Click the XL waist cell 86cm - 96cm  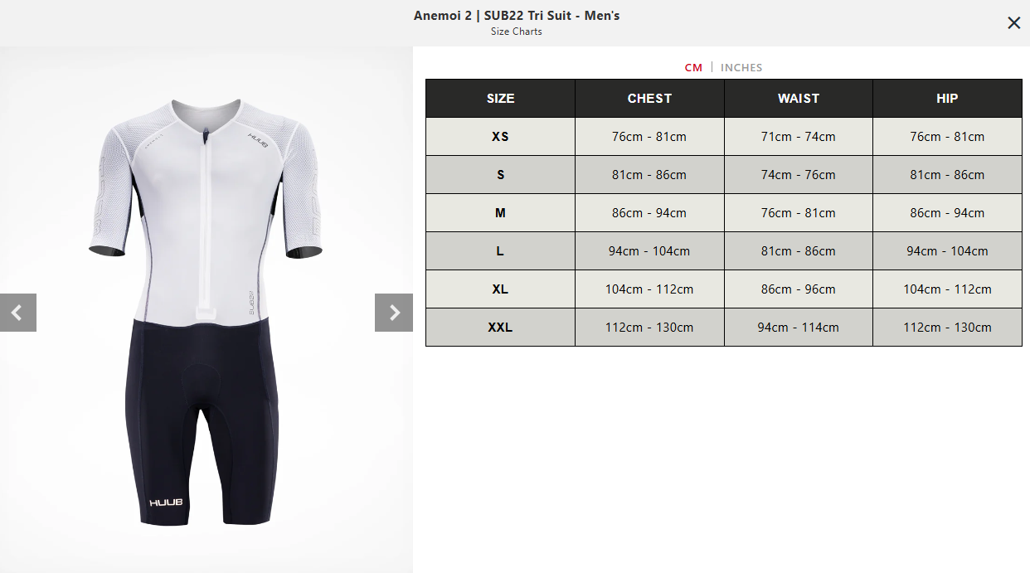[x=799, y=289]
